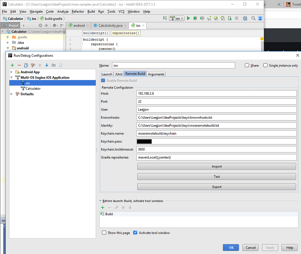Expand .idea folder in Project tree

click(8, 42)
